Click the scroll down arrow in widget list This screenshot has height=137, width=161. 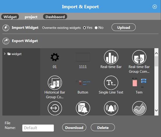click(156, 111)
